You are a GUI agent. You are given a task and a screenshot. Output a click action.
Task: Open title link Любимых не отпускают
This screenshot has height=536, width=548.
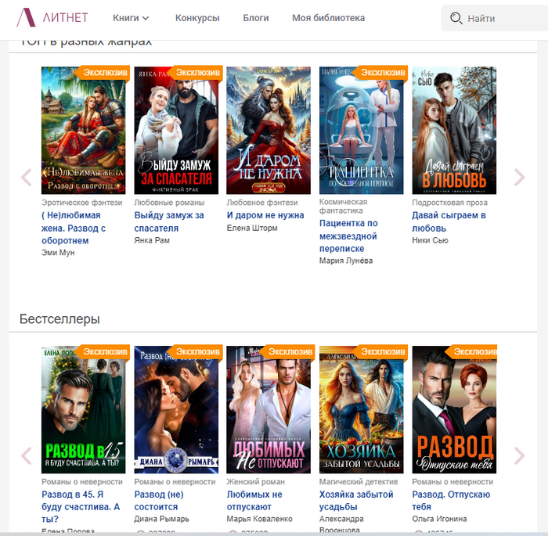pyautogui.click(x=254, y=500)
